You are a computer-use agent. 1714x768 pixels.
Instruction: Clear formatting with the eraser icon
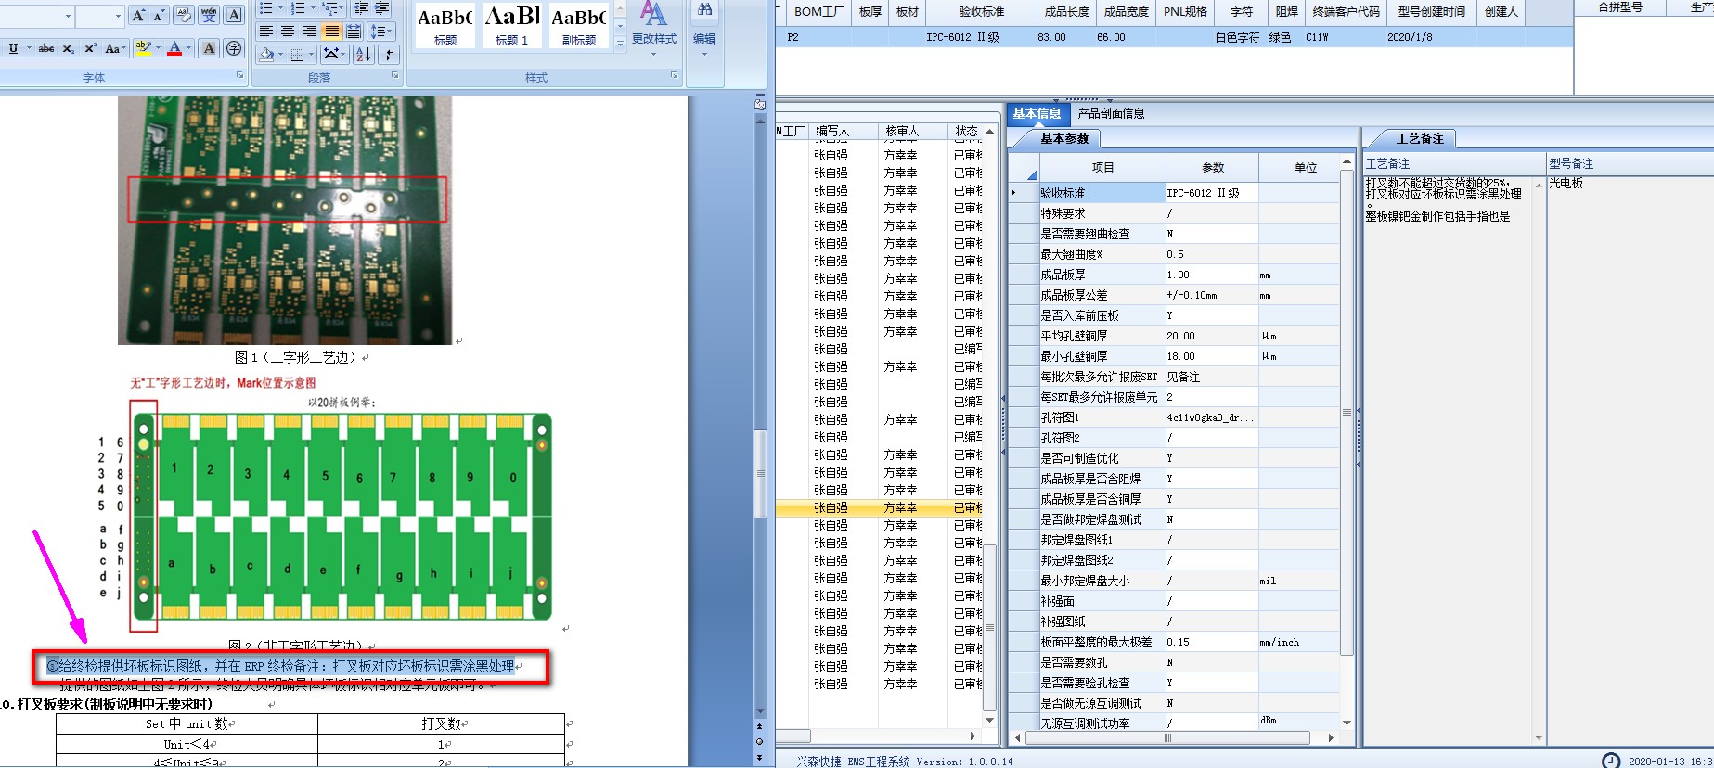(184, 15)
